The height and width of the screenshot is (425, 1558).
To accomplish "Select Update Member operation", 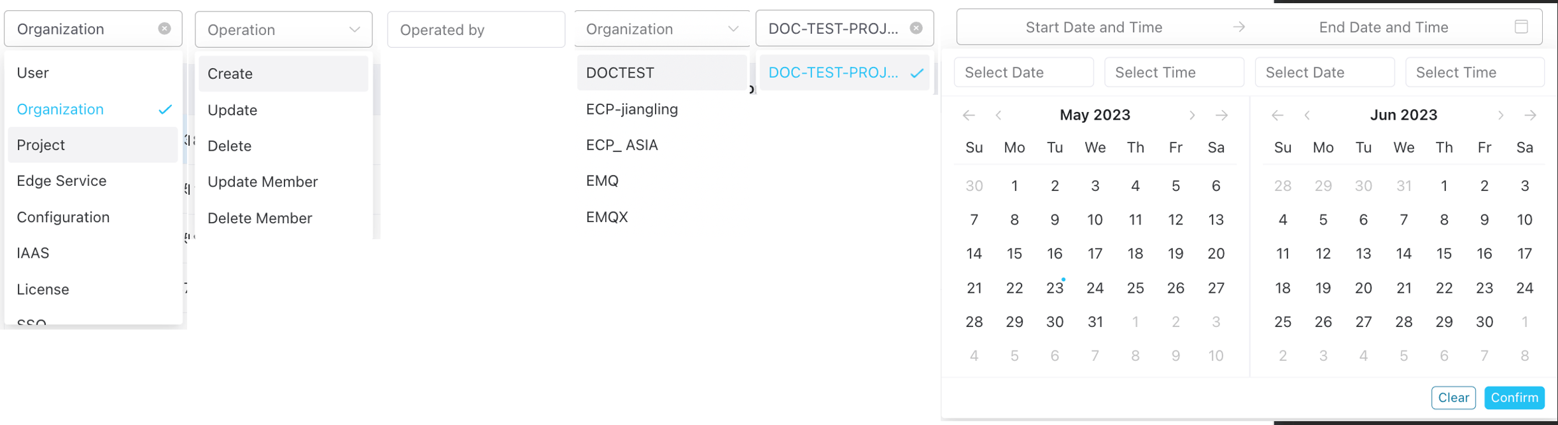I will click(262, 182).
